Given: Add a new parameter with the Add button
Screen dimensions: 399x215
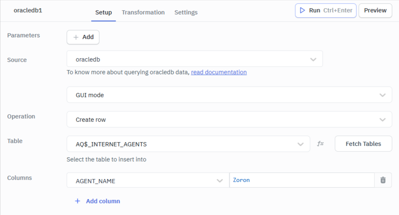Looking at the screenshot, I should point(83,37).
